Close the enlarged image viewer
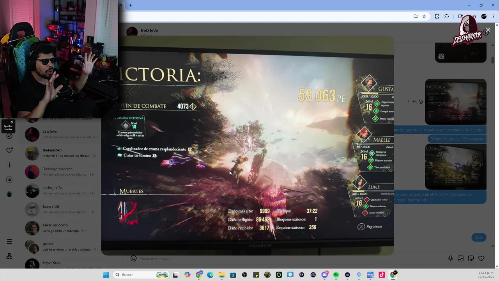The width and height of the screenshot is (499, 281). pos(488,30)
